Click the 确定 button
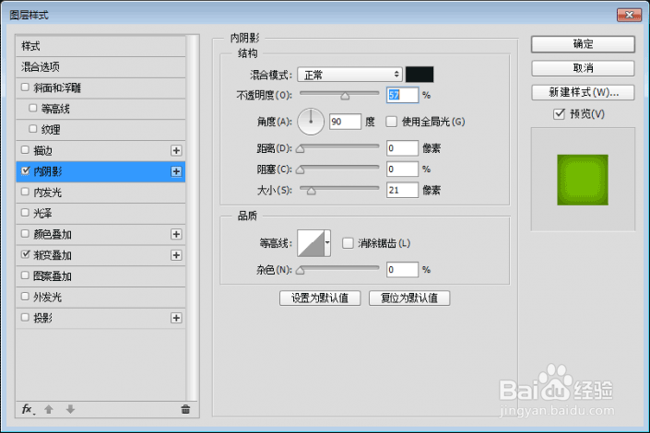650x433 pixels. click(583, 44)
